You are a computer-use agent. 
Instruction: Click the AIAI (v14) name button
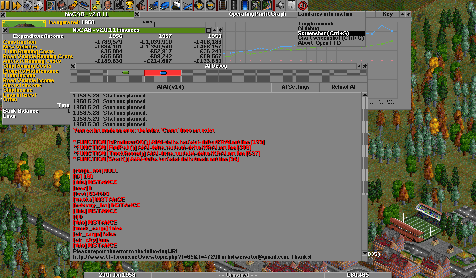click(170, 87)
